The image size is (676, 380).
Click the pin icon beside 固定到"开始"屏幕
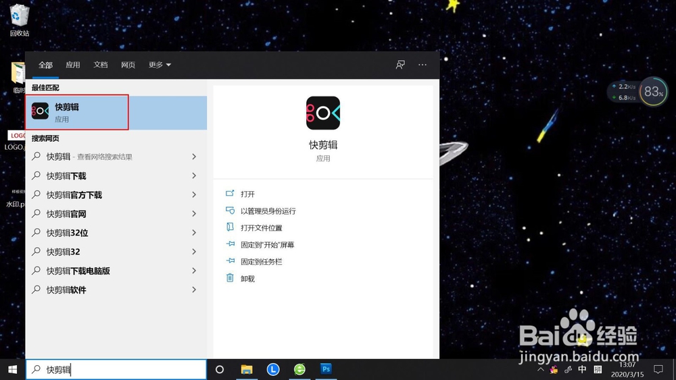click(x=231, y=244)
